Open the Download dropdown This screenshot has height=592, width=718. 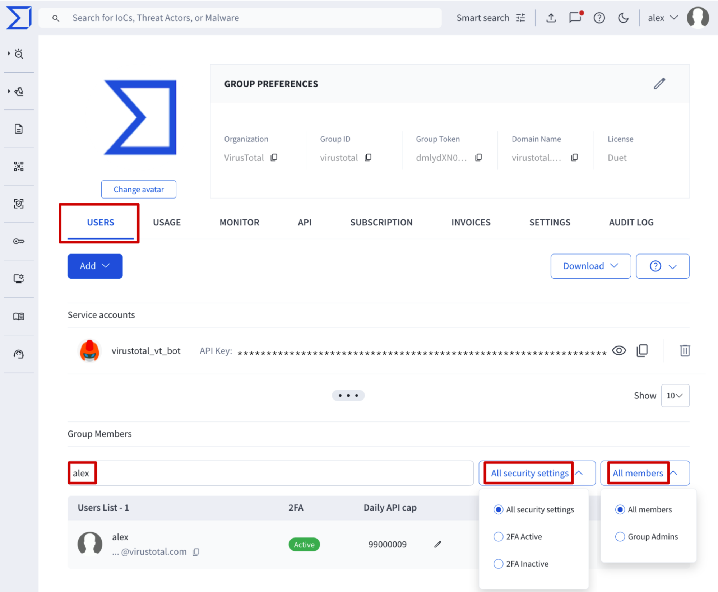pos(590,266)
